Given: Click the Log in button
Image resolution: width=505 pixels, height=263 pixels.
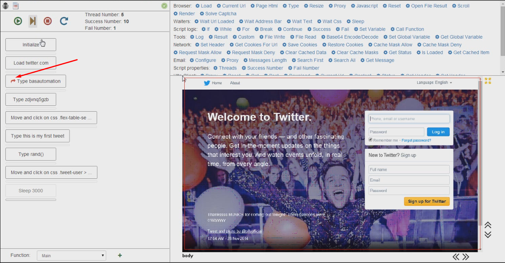Looking at the screenshot, I should 438,132.
